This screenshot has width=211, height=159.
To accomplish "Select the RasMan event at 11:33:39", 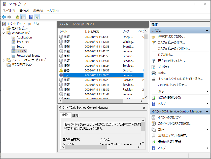I will click(101, 90).
